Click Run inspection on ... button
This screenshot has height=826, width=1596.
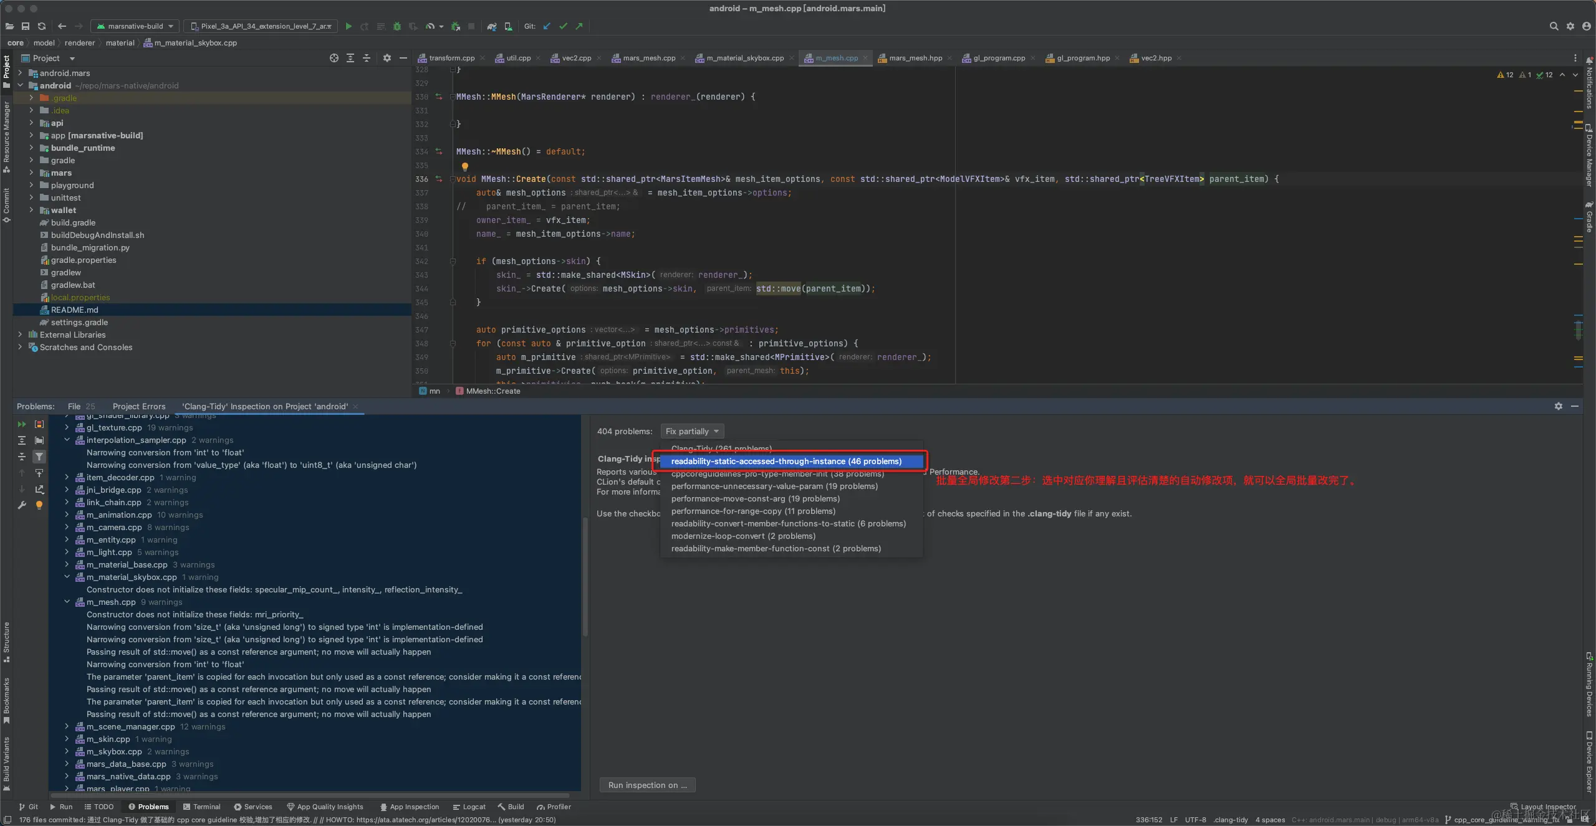point(647,785)
